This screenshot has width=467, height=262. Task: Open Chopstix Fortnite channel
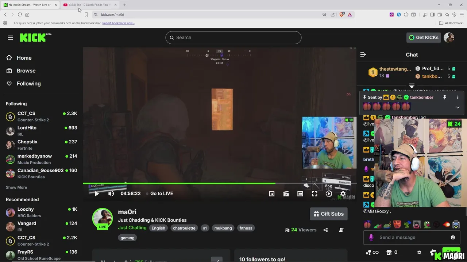point(41,145)
